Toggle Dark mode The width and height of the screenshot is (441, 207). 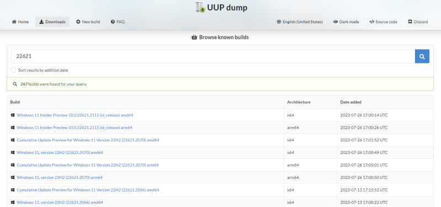(346, 22)
